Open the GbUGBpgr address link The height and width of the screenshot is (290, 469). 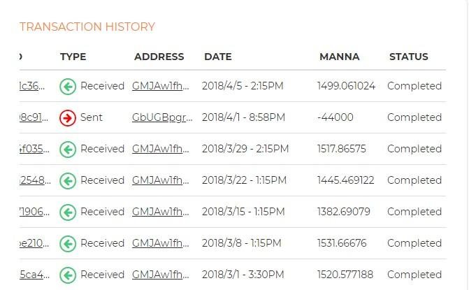point(161,117)
